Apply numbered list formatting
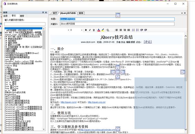The height and width of the screenshot is (134, 195). [134, 30]
